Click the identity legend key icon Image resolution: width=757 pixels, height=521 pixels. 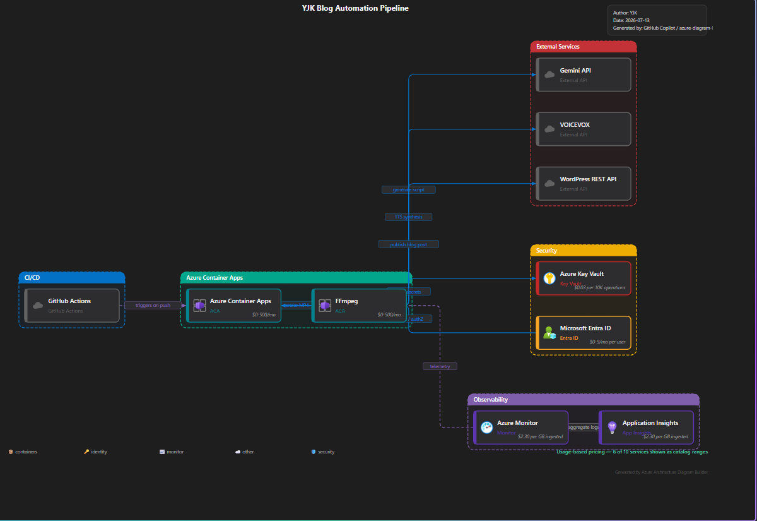(x=86, y=452)
